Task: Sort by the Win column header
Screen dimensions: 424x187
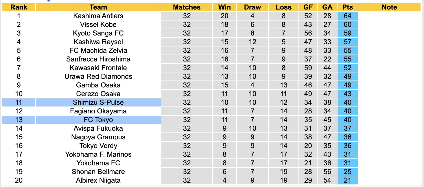Action: click(224, 7)
